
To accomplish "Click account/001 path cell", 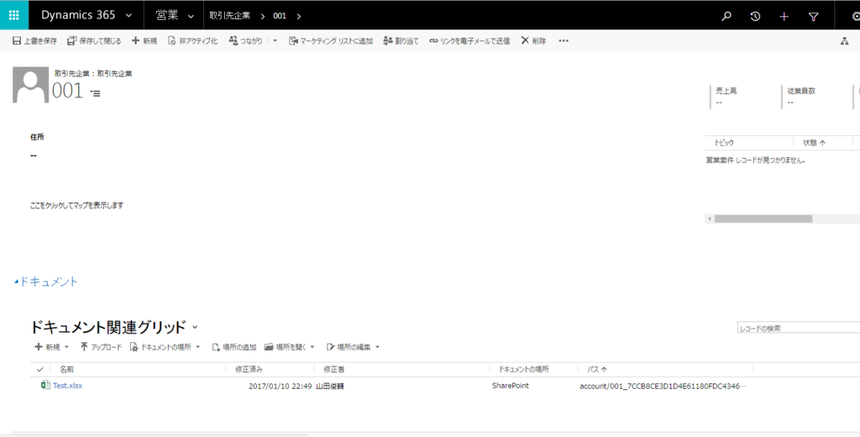I will point(663,387).
